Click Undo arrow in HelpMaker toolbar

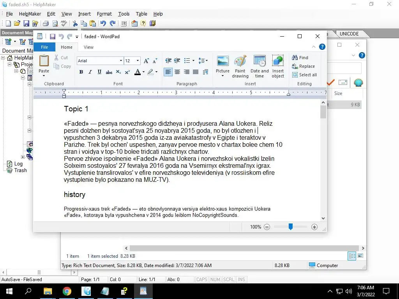[103, 23]
